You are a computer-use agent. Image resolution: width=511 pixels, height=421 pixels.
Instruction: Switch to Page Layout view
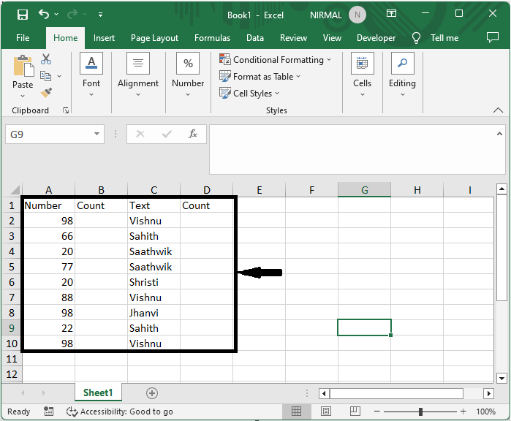326,411
